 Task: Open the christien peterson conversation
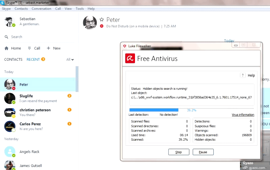click(x=38, y=112)
